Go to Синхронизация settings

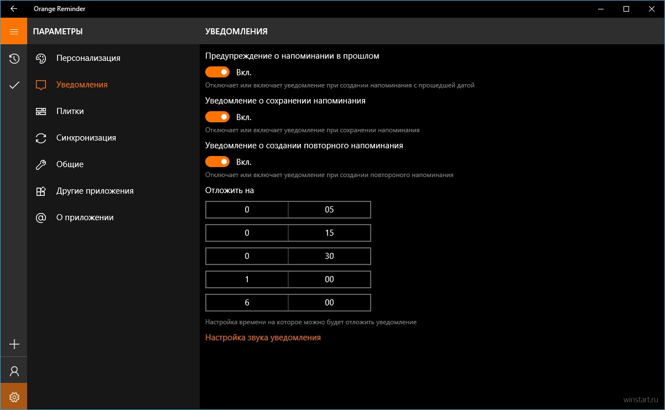(x=113, y=138)
